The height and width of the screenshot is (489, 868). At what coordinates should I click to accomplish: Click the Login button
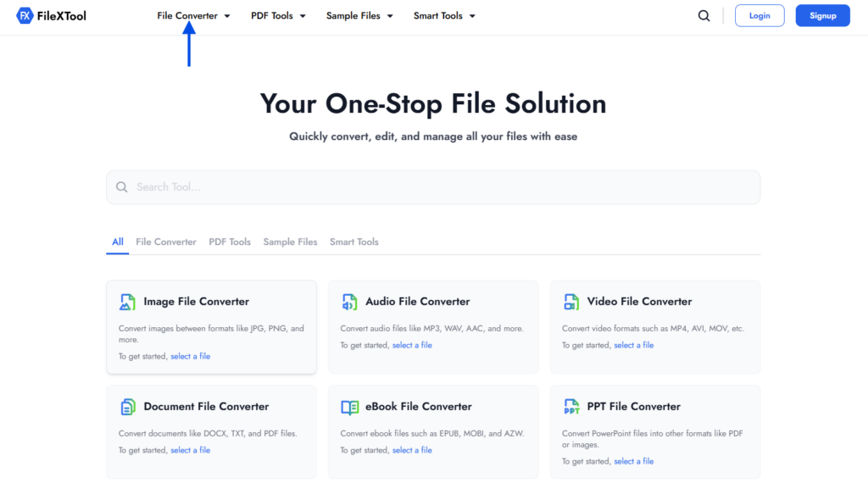click(x=759, y=15)
